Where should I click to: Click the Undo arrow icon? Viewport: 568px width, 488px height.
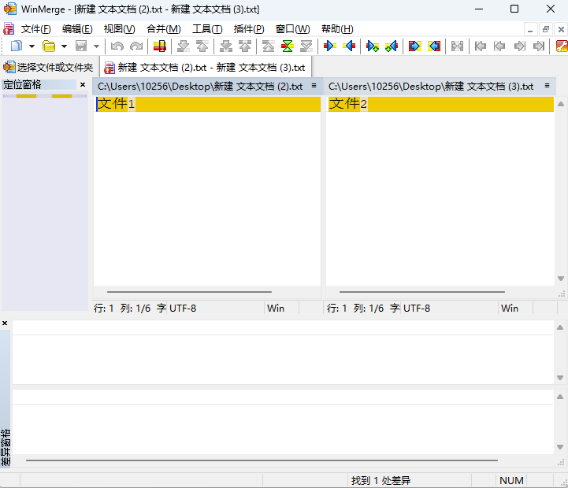point(117,46)
